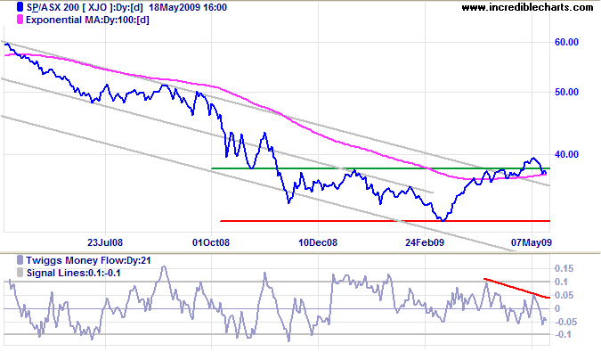Click the grey Signal Lines legend swatch
This screenshot has width=601, height=352.
pos(20,273)
